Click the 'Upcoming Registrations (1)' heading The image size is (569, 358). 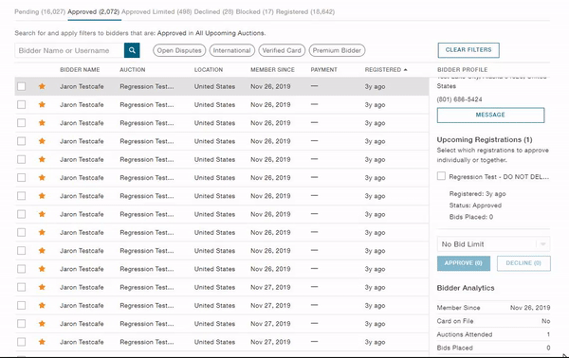pos(485,139)
